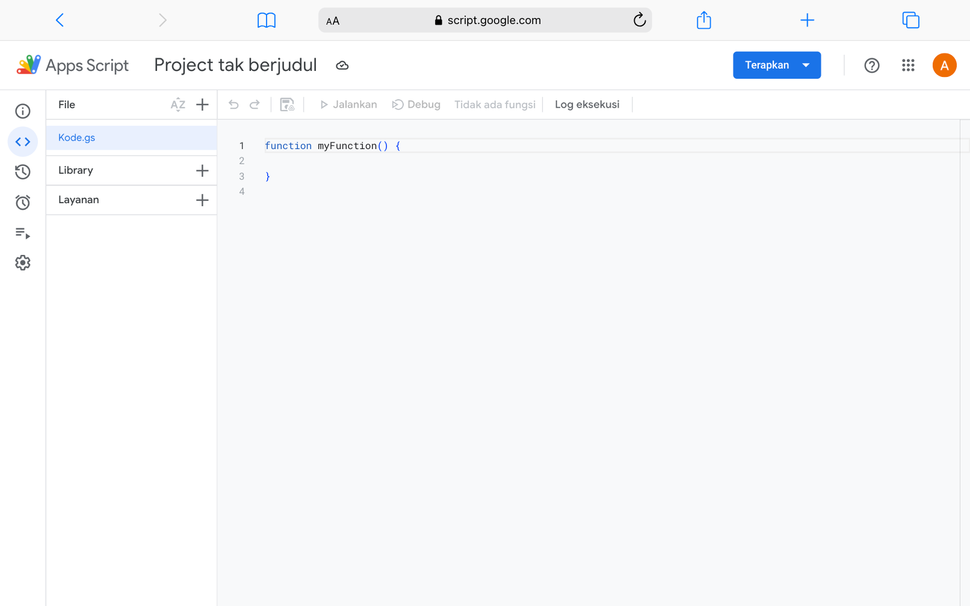Open the Triggers alarm clock icon
970x606 pixels.
pos(23,203)
